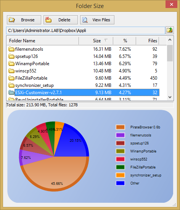
Task: Click ESXi-Customizer-v2.7.1 folder icon
Action: (11, 93)
